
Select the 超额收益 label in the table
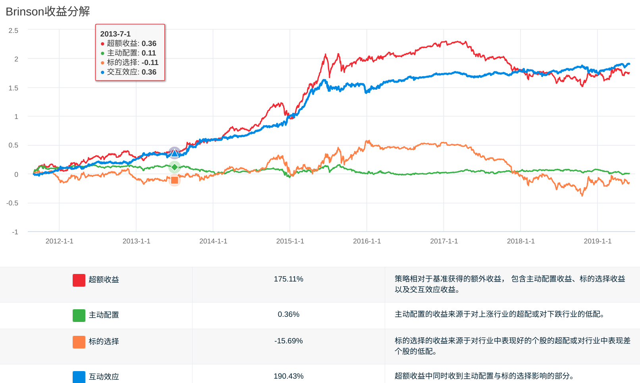point(104,280)
